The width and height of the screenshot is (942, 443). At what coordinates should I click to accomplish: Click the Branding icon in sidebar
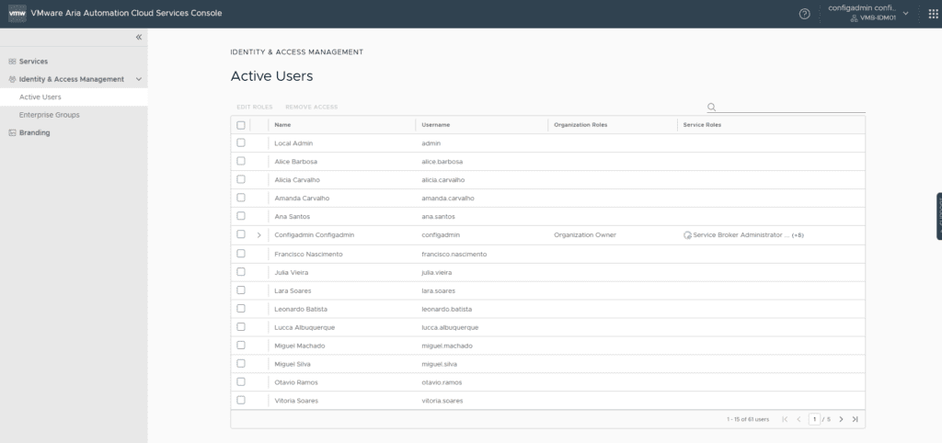[x=12, y=132]
